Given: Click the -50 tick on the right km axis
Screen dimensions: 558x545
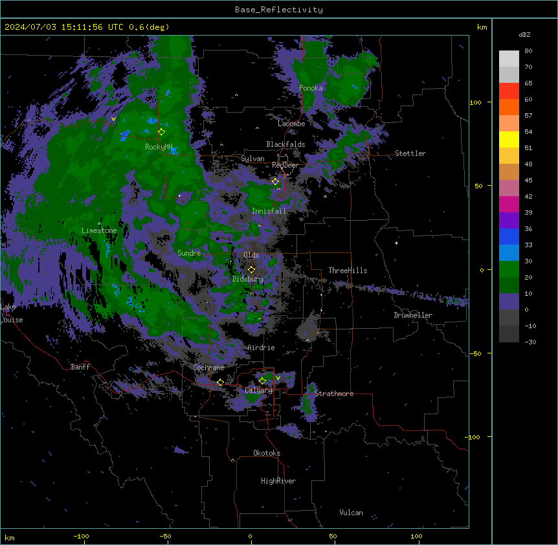Looking at the screenshot, I should [475, 353].
